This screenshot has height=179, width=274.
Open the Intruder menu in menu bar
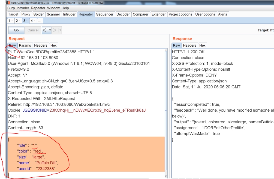click(x=23, y=8)
